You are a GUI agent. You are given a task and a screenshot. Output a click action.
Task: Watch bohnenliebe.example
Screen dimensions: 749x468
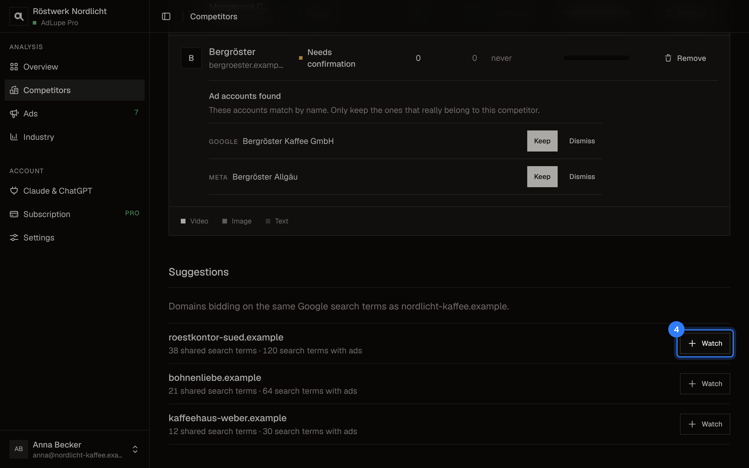[705, 384]
